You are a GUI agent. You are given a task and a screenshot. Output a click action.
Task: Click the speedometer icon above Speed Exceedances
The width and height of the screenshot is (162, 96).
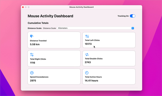[32, 73]
